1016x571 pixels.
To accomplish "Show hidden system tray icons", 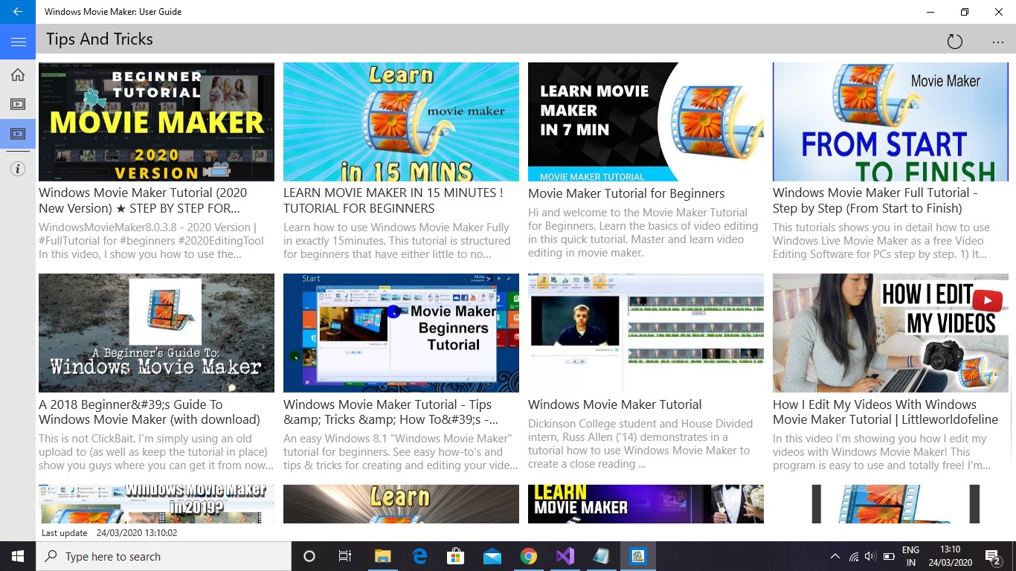I will click(x=835, y=556).
